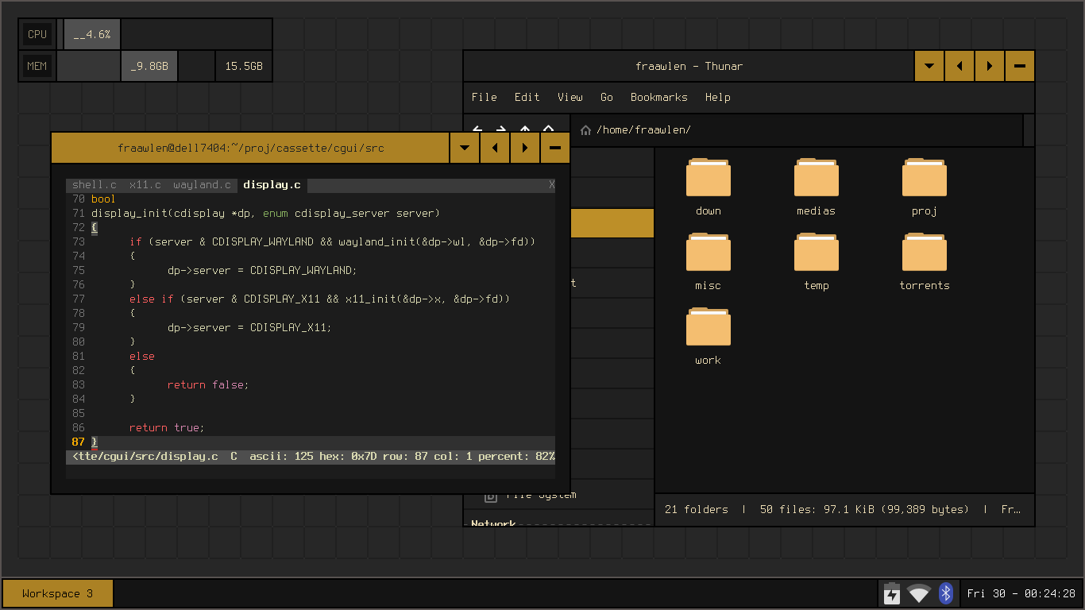Open the 'medias' folder

click(816, 178)
